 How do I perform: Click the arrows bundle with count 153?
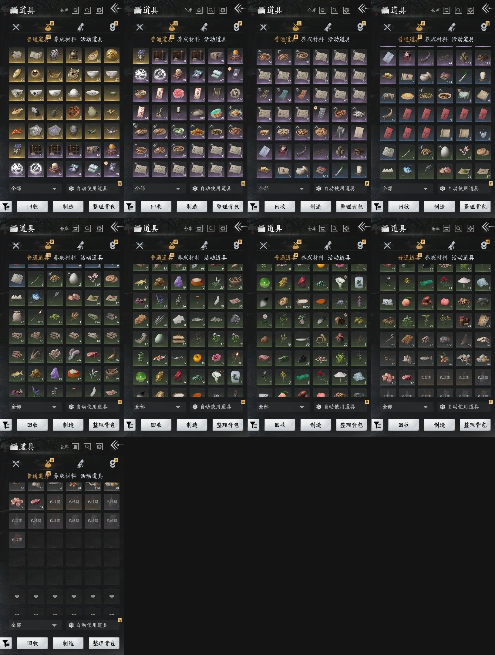tap(388, 339)
